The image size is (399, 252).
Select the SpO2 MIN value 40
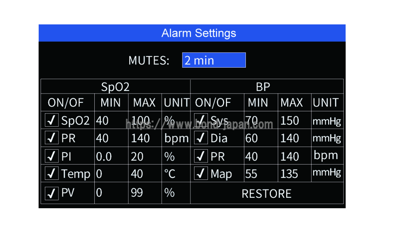coord(102,121)
